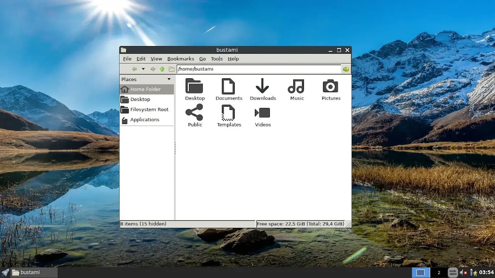Open the rocket launcher menu in the taskbar

[5, 272]
